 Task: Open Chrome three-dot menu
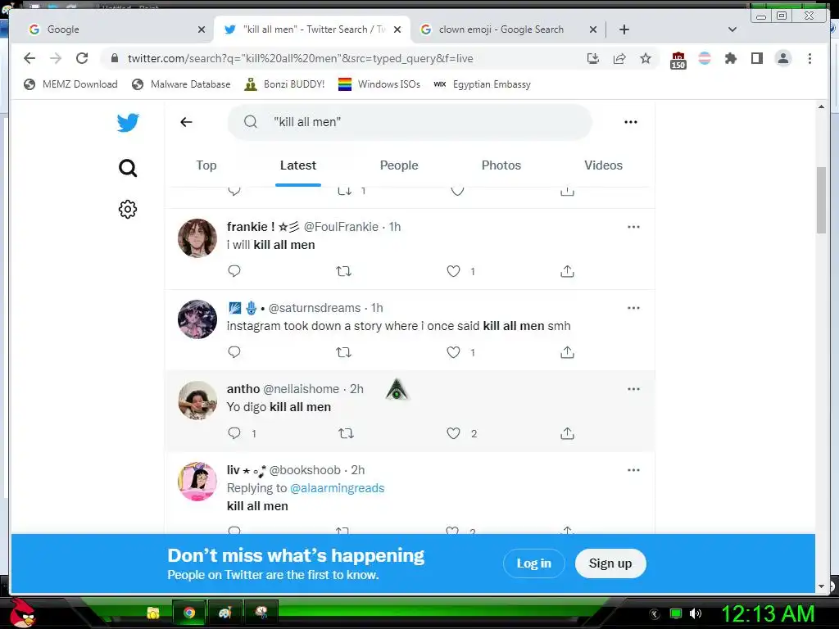810,58
